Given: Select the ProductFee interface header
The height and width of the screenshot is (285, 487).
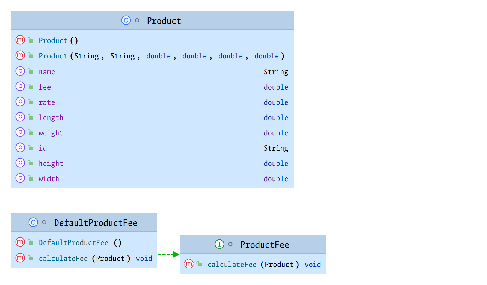Looking at the screenshot, I should click(264, 245).
